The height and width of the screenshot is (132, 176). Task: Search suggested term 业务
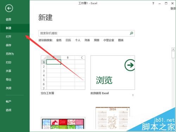pos(59,40)
